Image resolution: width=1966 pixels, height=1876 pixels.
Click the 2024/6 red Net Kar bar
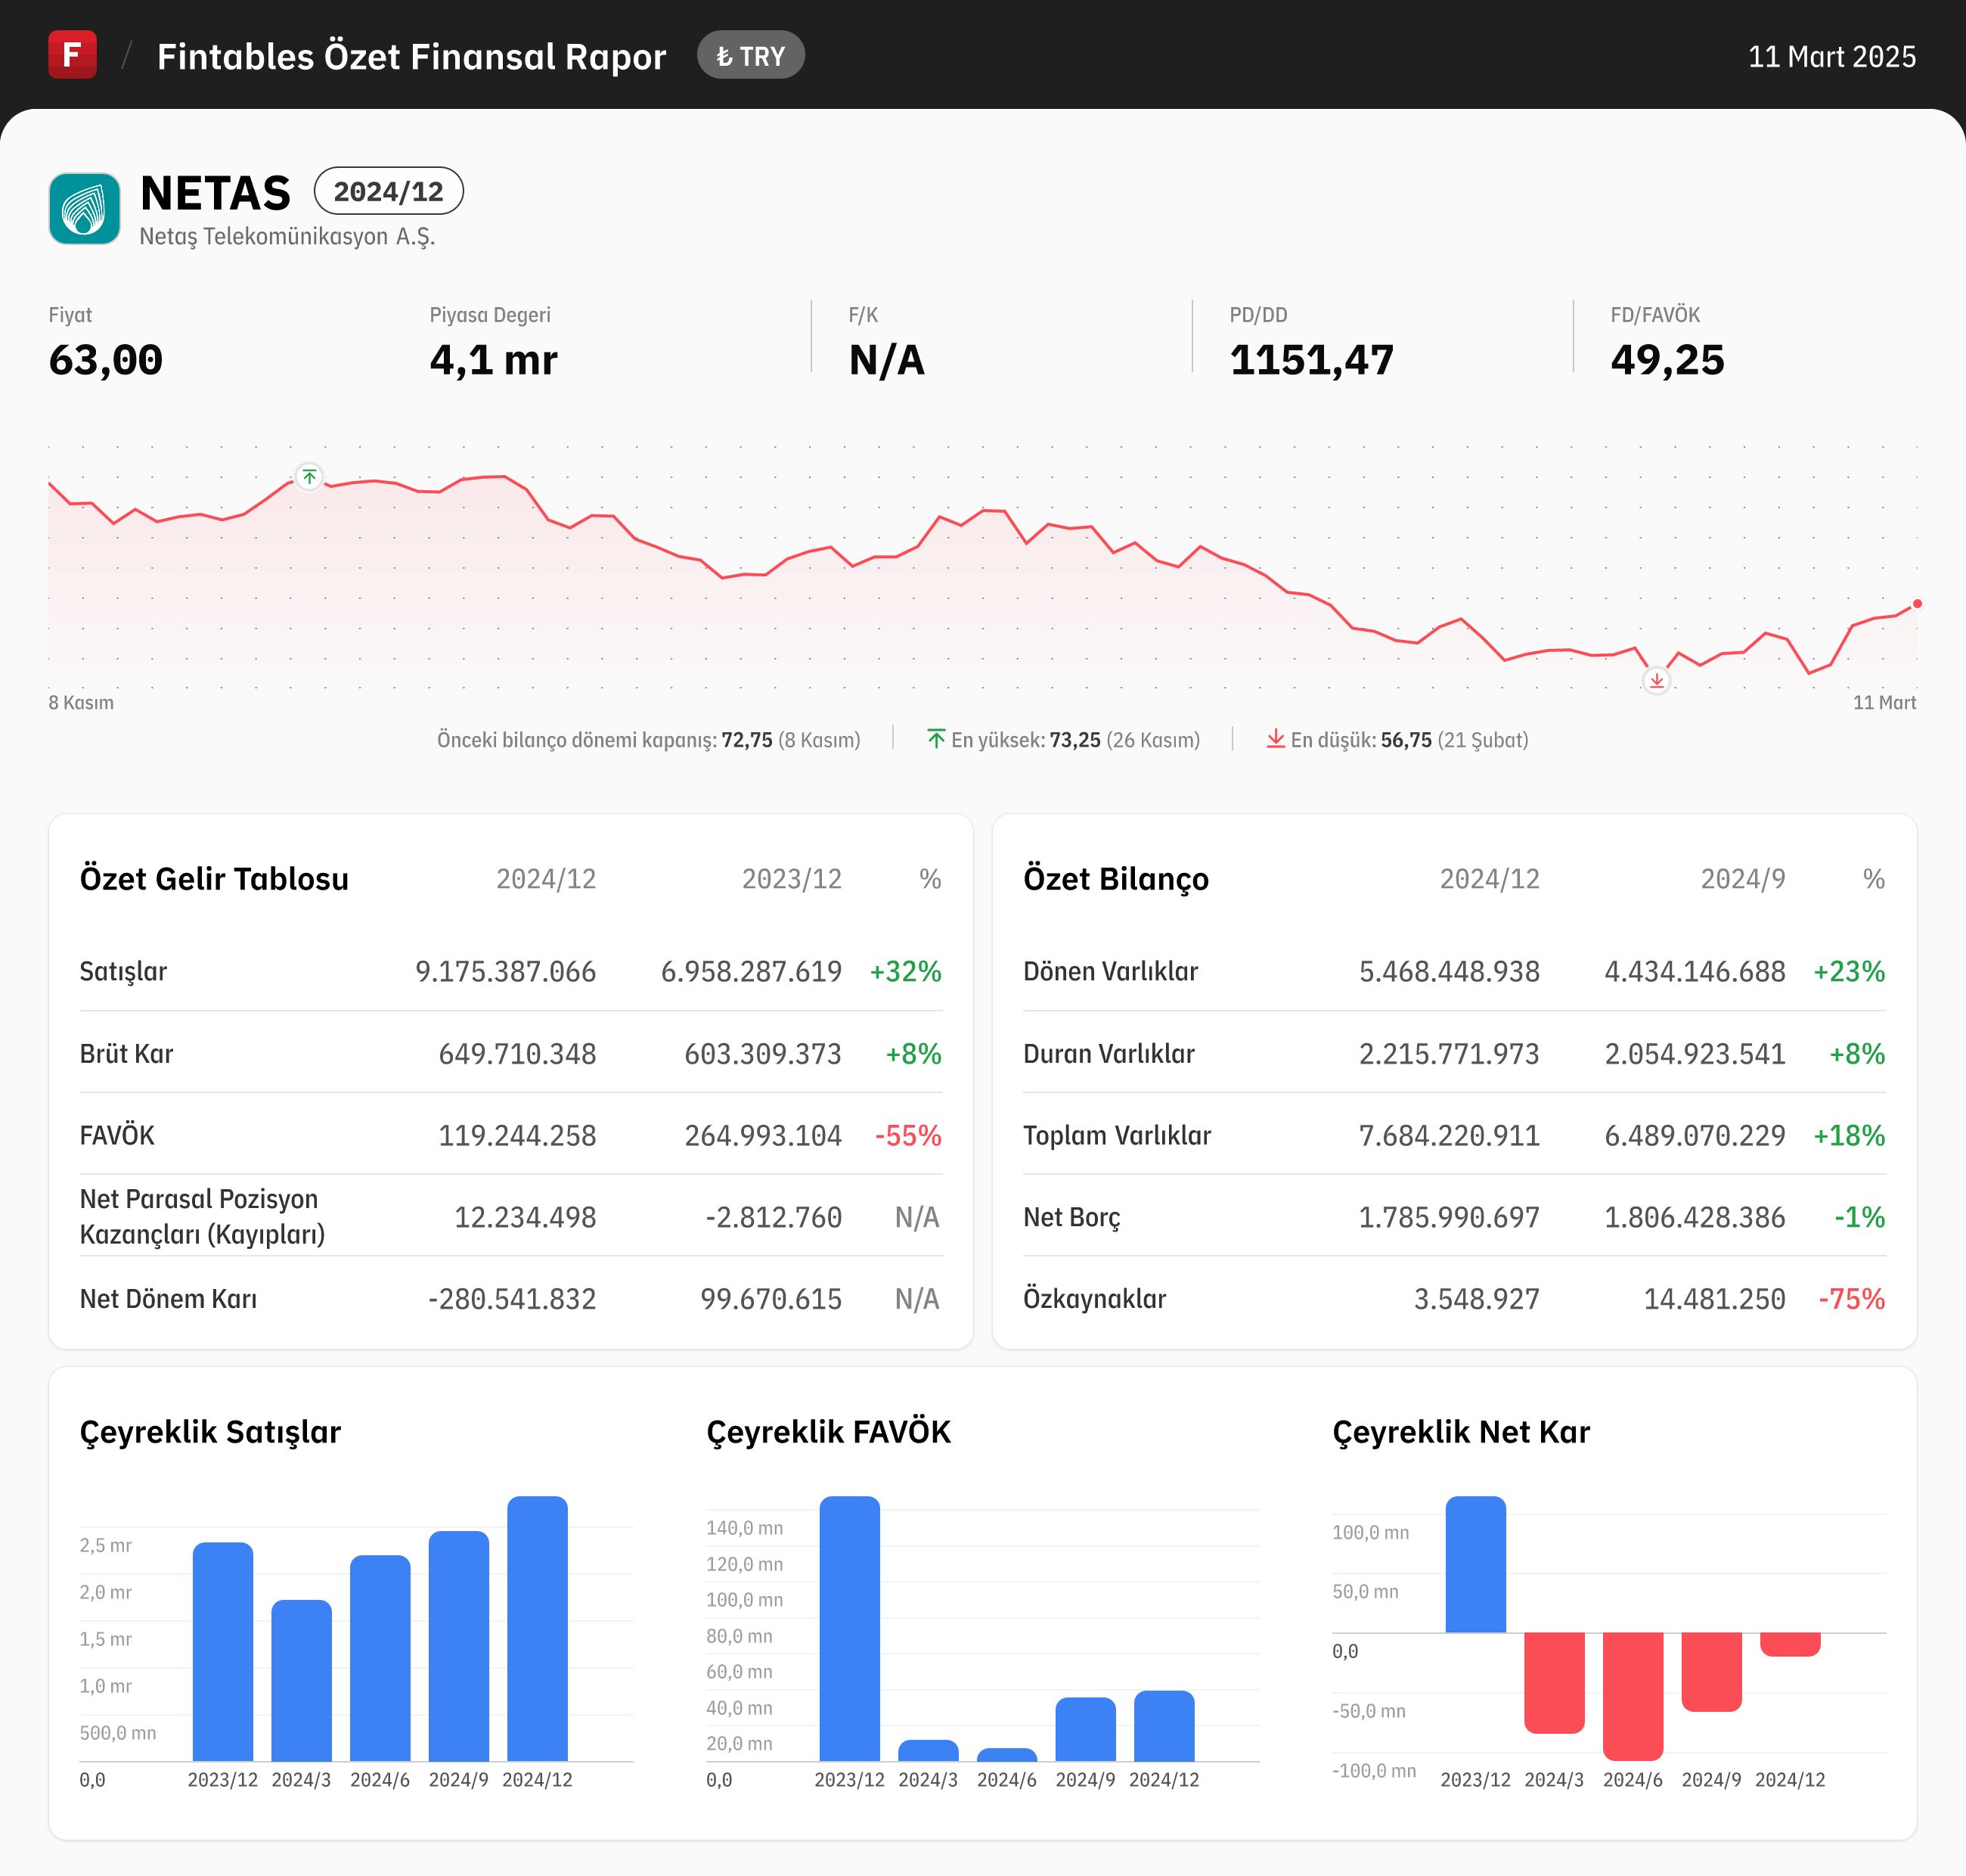(x=1633, y=1697)
